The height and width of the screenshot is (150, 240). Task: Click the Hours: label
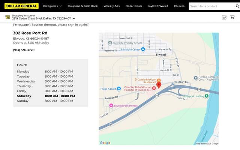(x=22, y=65)
